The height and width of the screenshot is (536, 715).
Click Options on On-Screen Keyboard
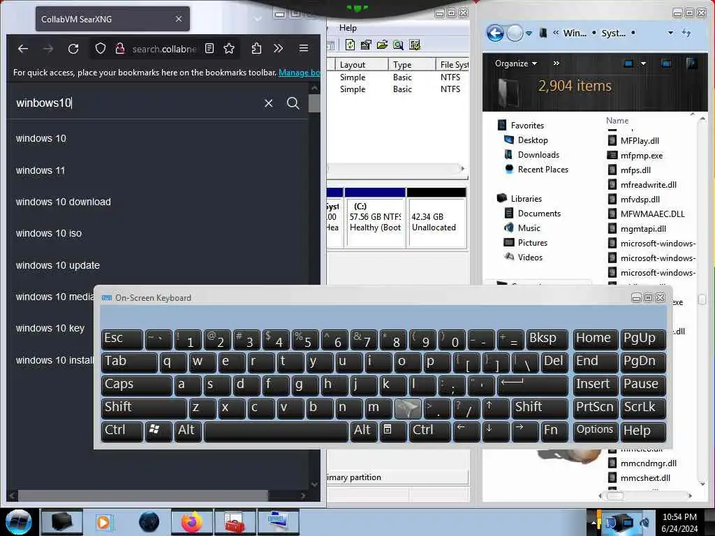point(595,431)
